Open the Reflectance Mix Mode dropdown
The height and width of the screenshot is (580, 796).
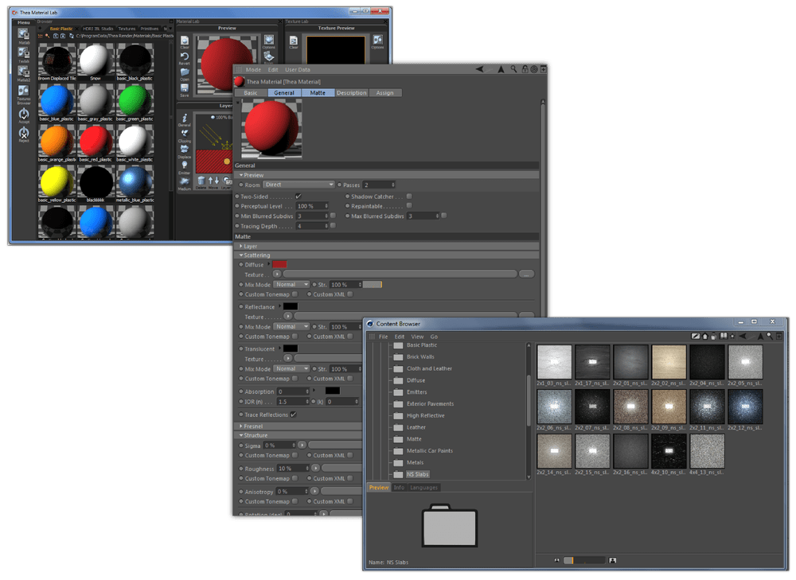point(291,327)
